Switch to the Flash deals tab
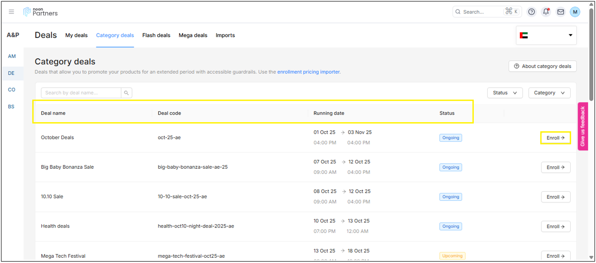Screen dimensions: 596x263 [x=156, y=35]
